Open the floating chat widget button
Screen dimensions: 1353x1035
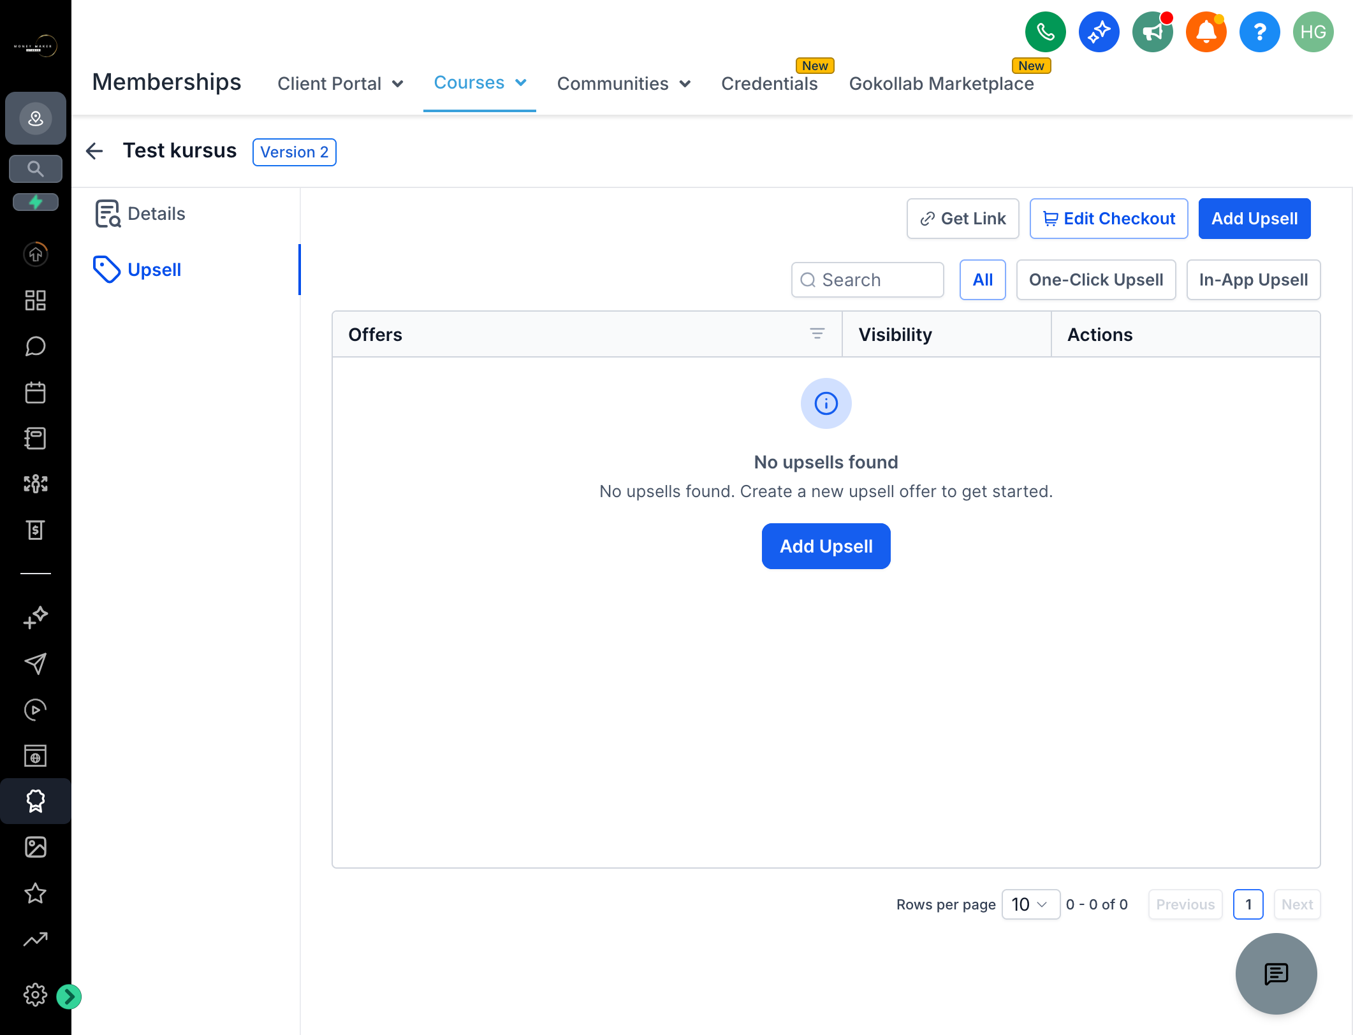[1276, 973]
